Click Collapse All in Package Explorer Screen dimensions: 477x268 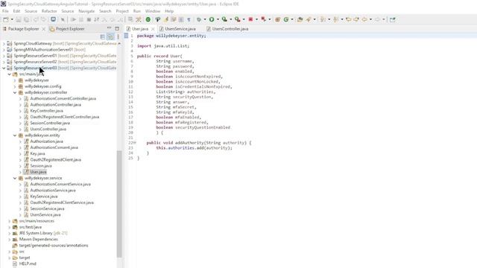pyautogui.click(x=103, y=36)
